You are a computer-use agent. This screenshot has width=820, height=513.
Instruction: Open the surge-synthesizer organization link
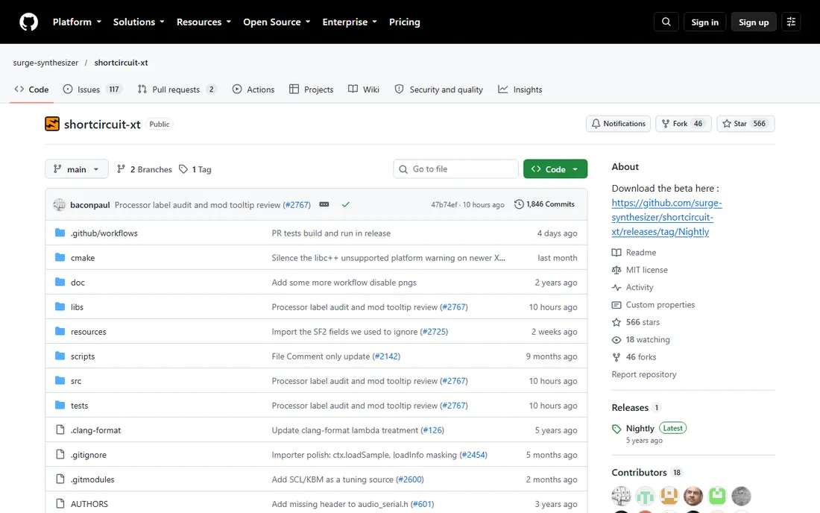pos(45,62)
